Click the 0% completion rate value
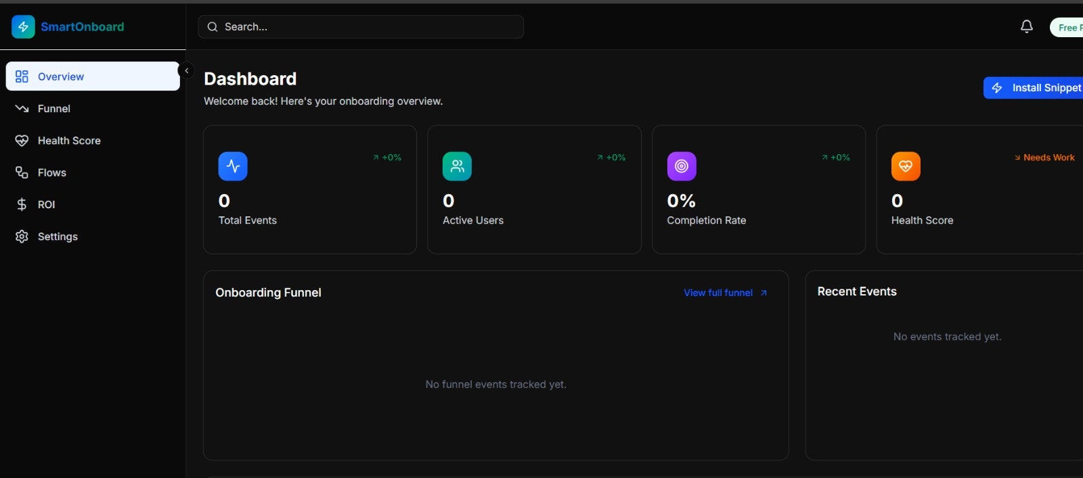 coord(682,201)
